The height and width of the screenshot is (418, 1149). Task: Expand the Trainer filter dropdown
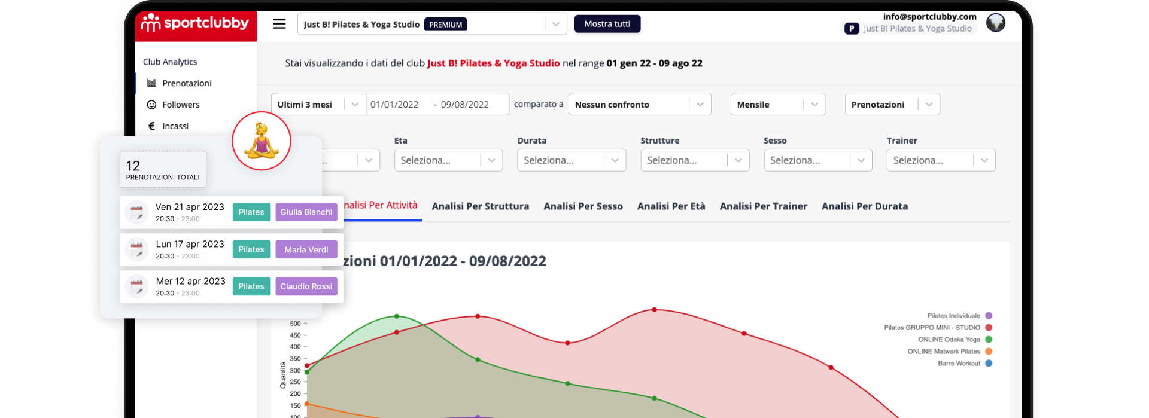point(941,160)
